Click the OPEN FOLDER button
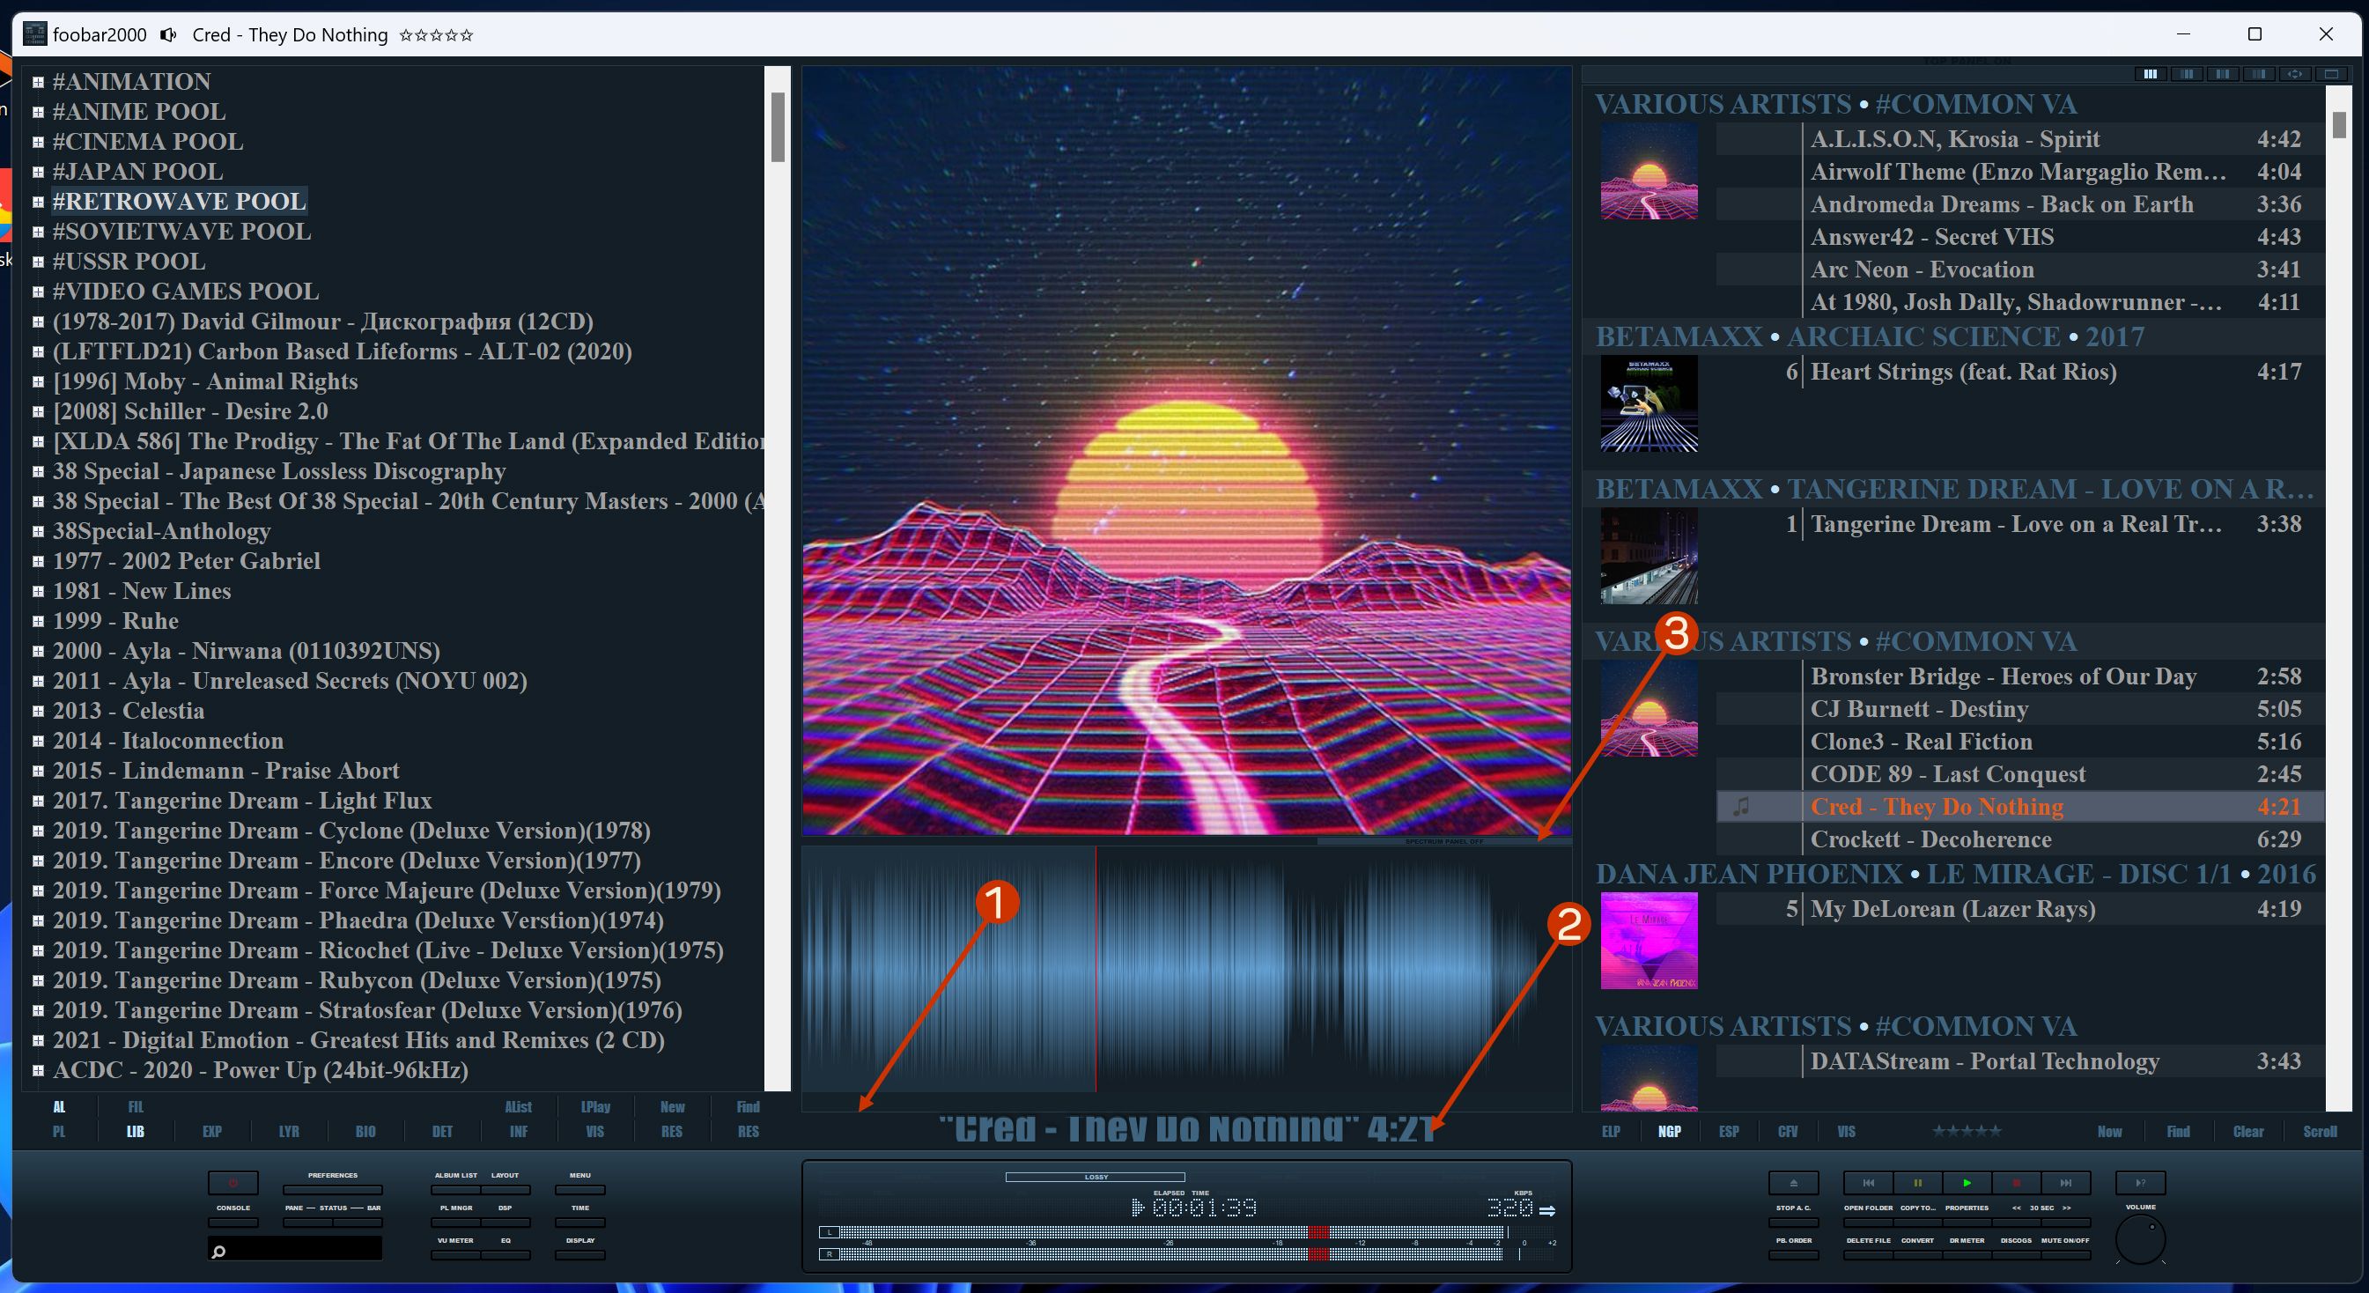Viewport: 2369px width, 1293px height. point(1868,1223)
